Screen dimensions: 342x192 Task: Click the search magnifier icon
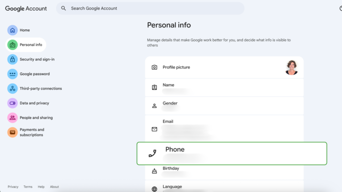64,8
